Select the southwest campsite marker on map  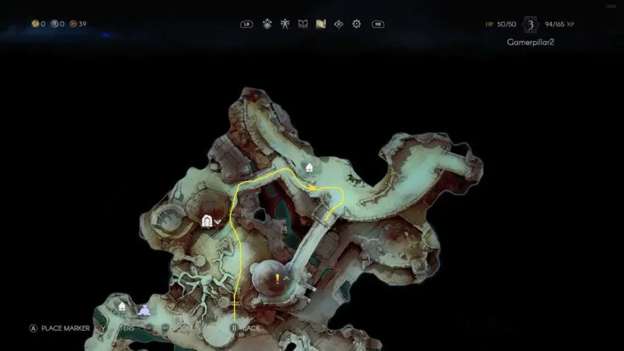pos(122,307)
